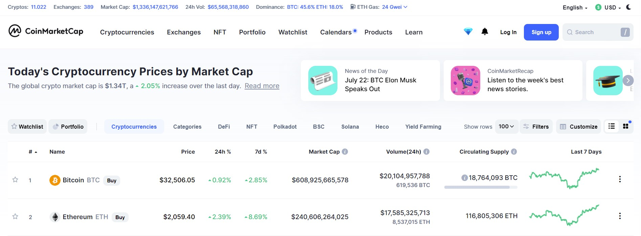Switch to the grid card view
The width and height of the screenshot is (641, 236).
coord(625,126)
